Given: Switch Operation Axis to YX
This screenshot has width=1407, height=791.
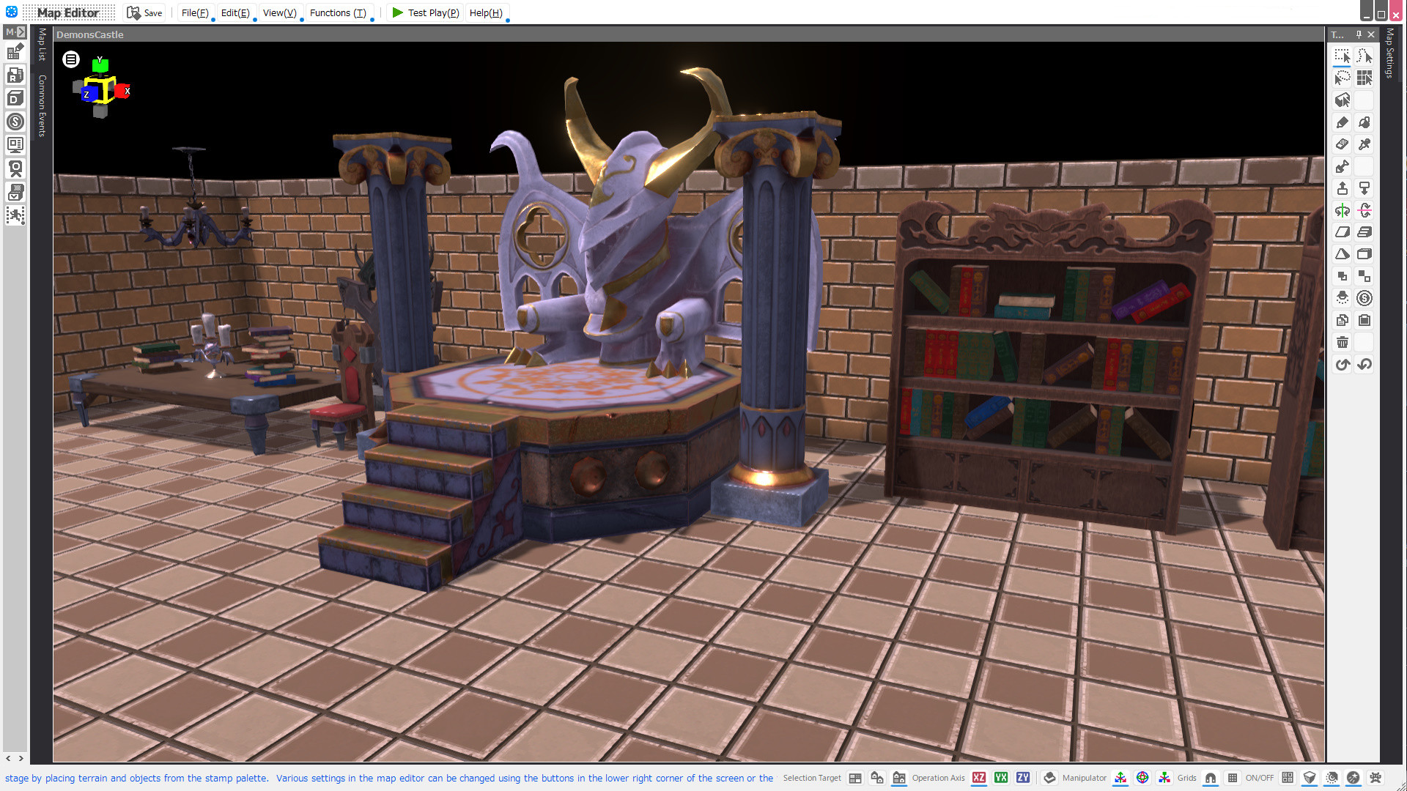Looking at the screenshot, I should click(1000, 778).
